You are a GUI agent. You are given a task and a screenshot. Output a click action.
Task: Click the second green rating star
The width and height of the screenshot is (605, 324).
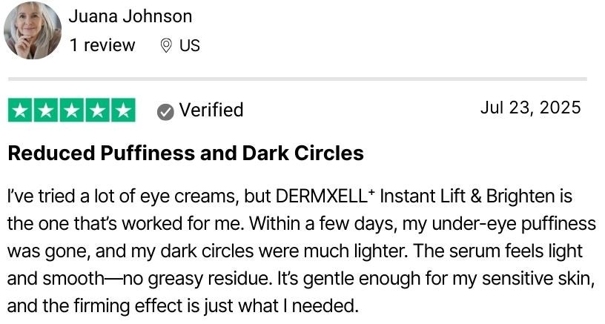(x=46, y=110)
